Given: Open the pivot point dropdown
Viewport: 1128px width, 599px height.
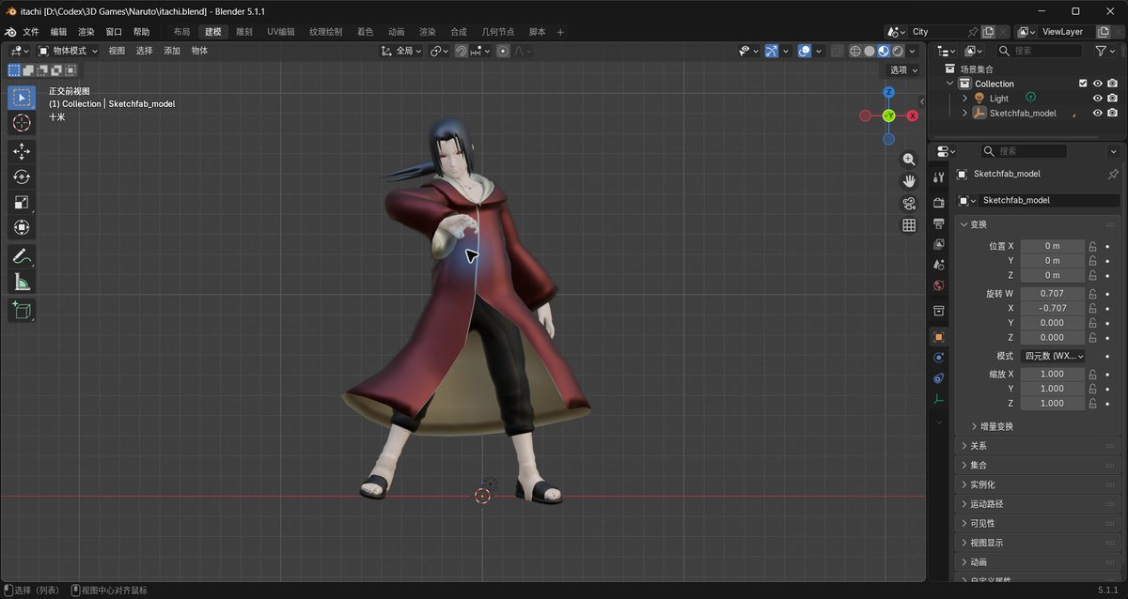Looking at the screenshot, I should 440,51.
